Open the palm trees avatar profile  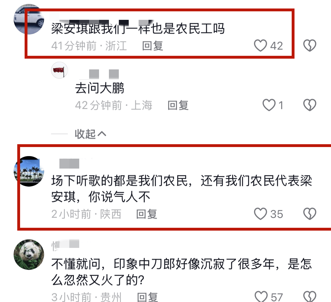tap(29, 171)
